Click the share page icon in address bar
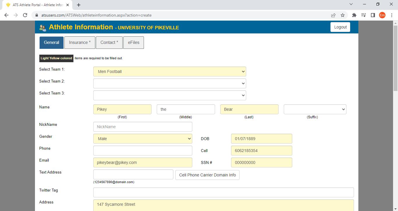This screenshot has height=211, width=398. click(x=333, y=15)
